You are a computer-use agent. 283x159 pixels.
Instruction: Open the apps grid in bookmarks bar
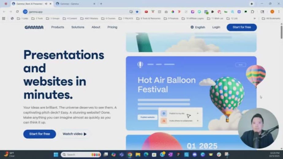[x=4, y=18]
